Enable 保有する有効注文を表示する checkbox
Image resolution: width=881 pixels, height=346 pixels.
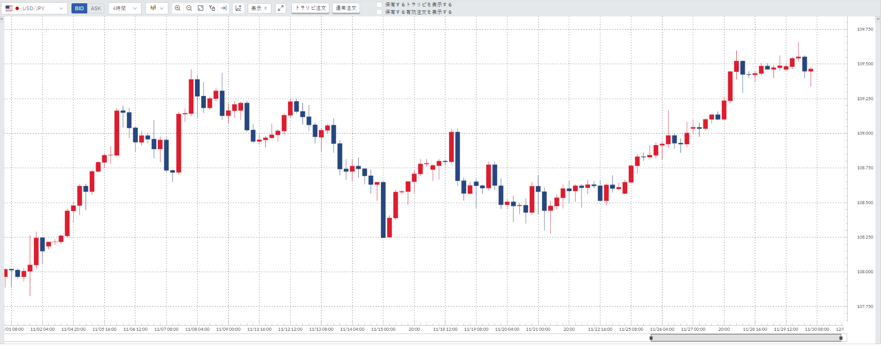tap(379, 12)
